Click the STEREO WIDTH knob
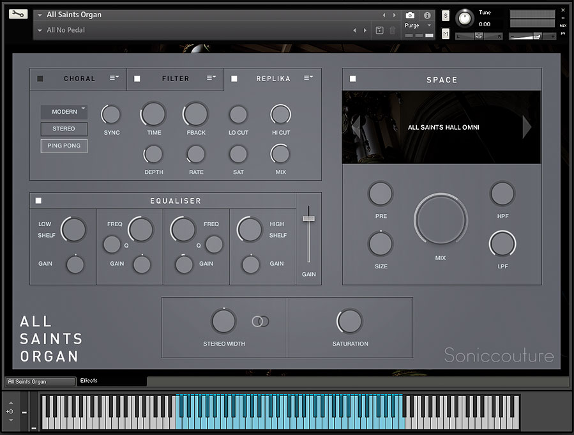The image size is (574, 435). click(x=223, y=321)
